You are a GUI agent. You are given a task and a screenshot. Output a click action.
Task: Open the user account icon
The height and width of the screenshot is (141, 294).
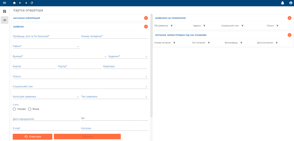(291, 3)
